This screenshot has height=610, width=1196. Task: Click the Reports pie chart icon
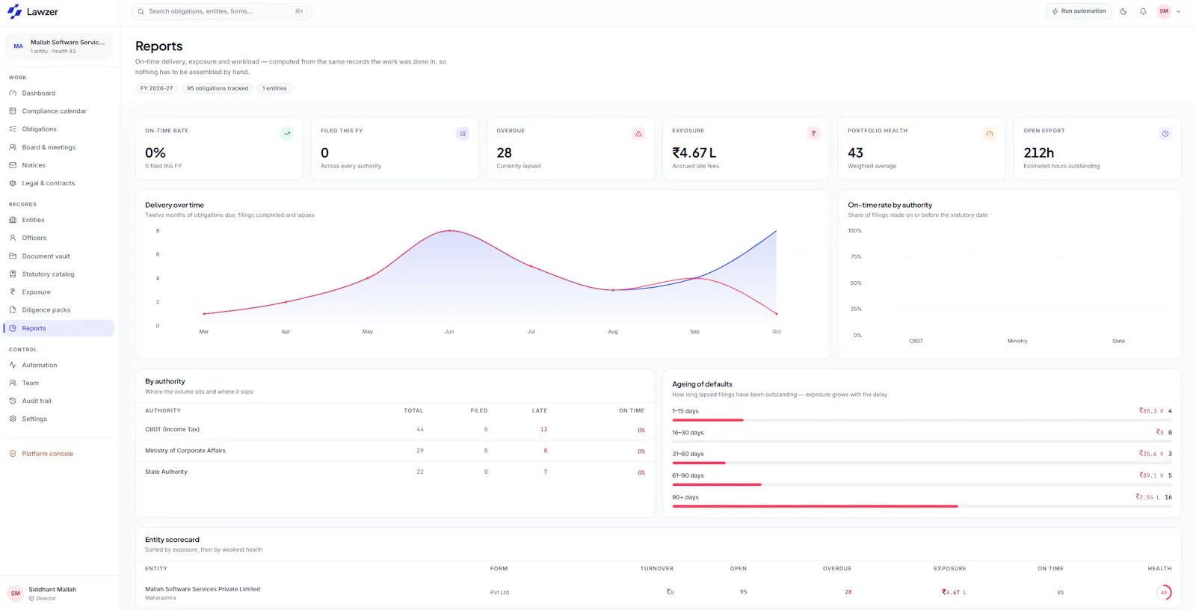click(x=13, y=328)
